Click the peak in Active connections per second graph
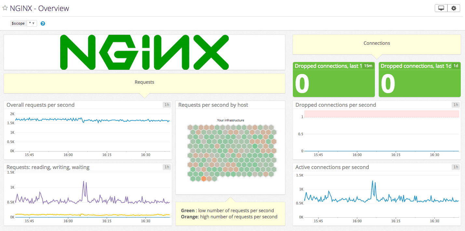Image resolution: width=465 pixels, height=231 pixels. pyautogui.click(x=372, y=182)
